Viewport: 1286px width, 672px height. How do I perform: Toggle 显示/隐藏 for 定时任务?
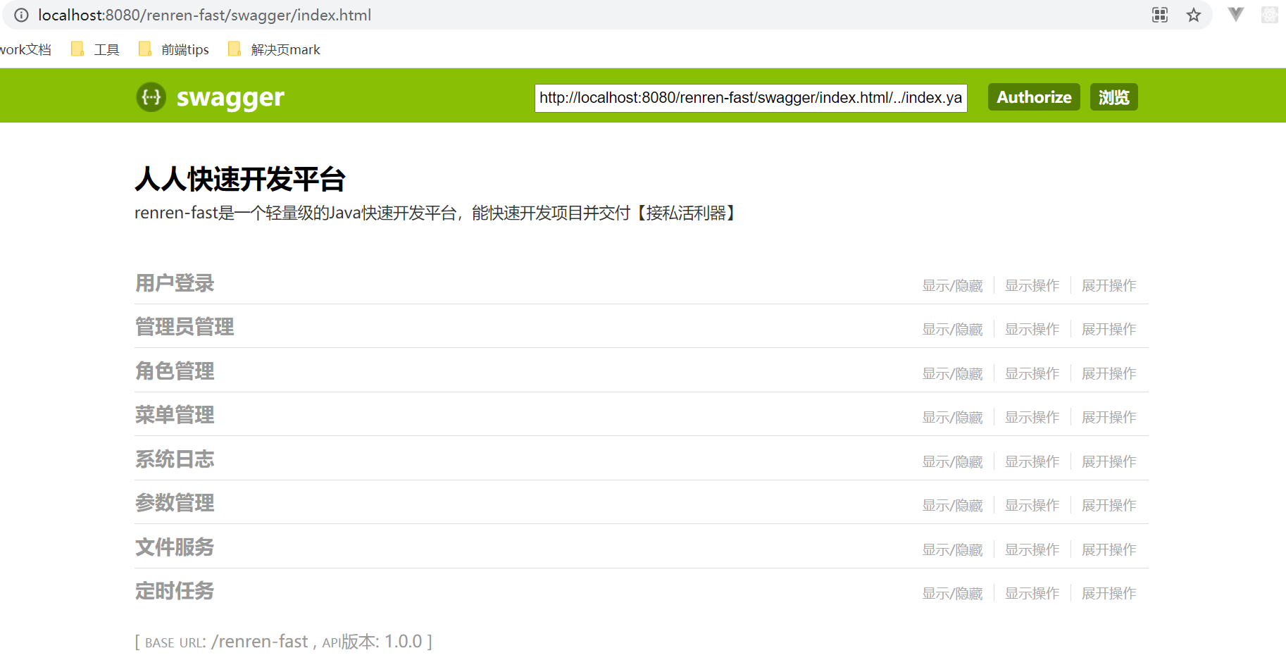tap(953, 593)
